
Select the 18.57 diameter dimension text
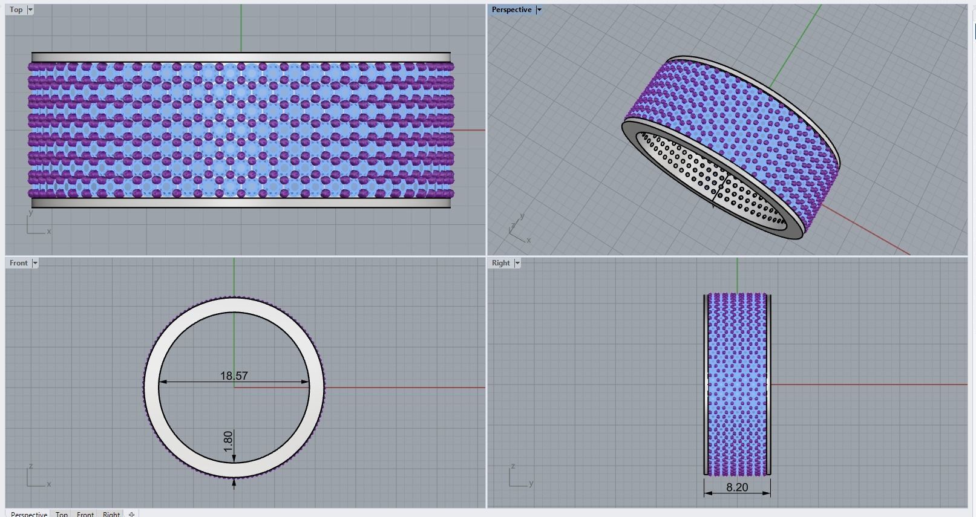pyautogui.click(x=234, y=376)
